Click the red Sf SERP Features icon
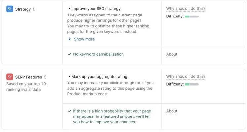Image resolution: width=247 pixels, height=132 pixels. coord(10,77)
